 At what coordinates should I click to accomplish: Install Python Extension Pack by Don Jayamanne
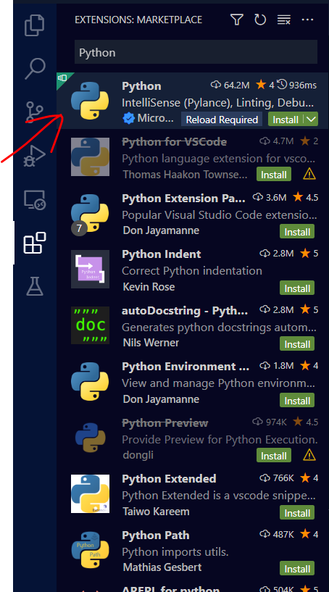(x=297, y=231)
